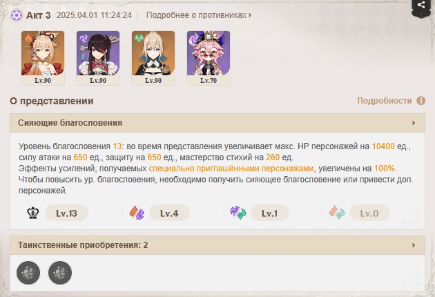Select the Beidou character portrait

coord(98,57)
